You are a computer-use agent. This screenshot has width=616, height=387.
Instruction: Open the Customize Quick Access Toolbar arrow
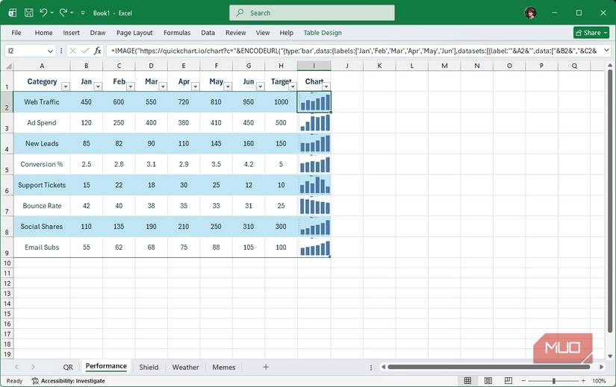pos(83,13)
